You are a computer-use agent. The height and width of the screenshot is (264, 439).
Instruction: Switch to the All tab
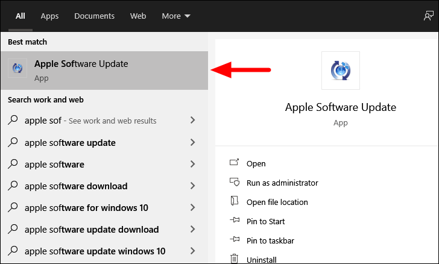point(20,16)
